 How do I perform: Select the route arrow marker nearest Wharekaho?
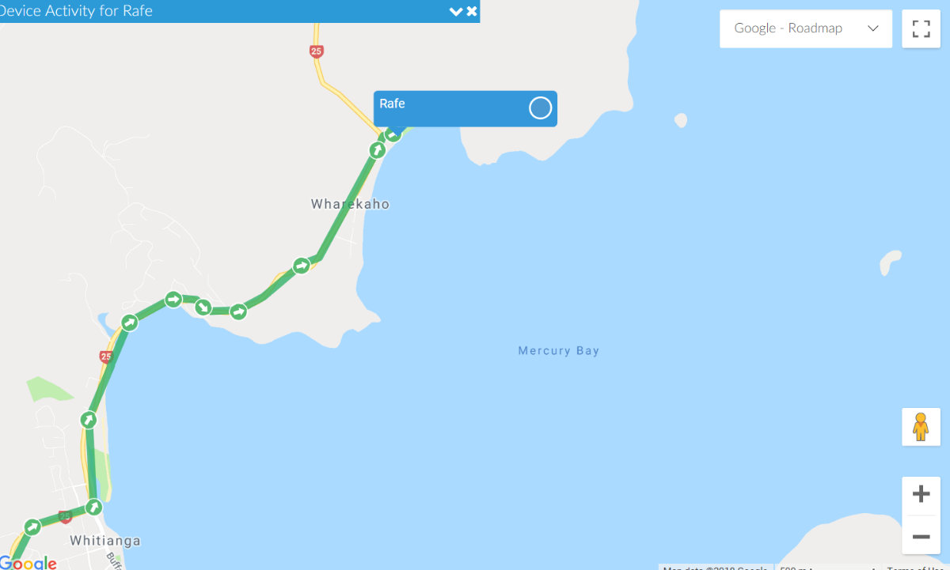(378, 149)
